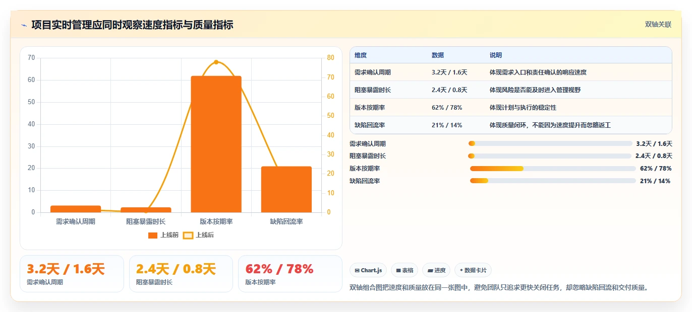692x312 pixels.
Task: Click the 缺陷回流率 bar in chart
Action: pos(286,189)
